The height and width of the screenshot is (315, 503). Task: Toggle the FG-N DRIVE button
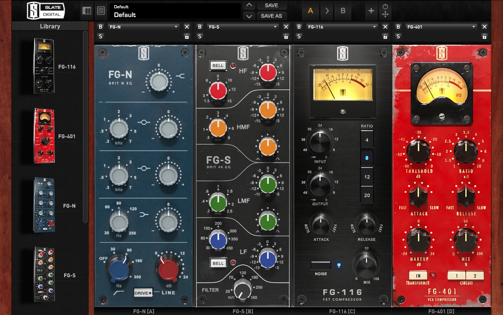[143, 293]
